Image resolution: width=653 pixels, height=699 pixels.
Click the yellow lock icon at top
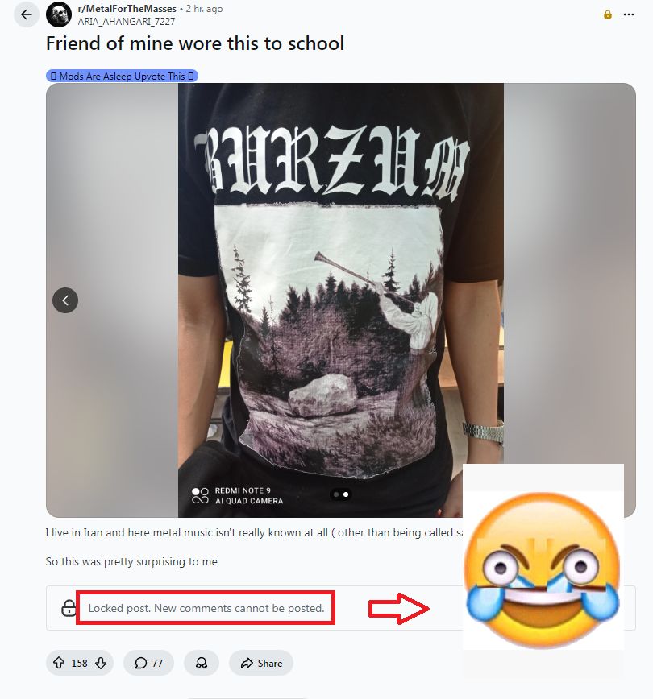click(x=608, y=14)
